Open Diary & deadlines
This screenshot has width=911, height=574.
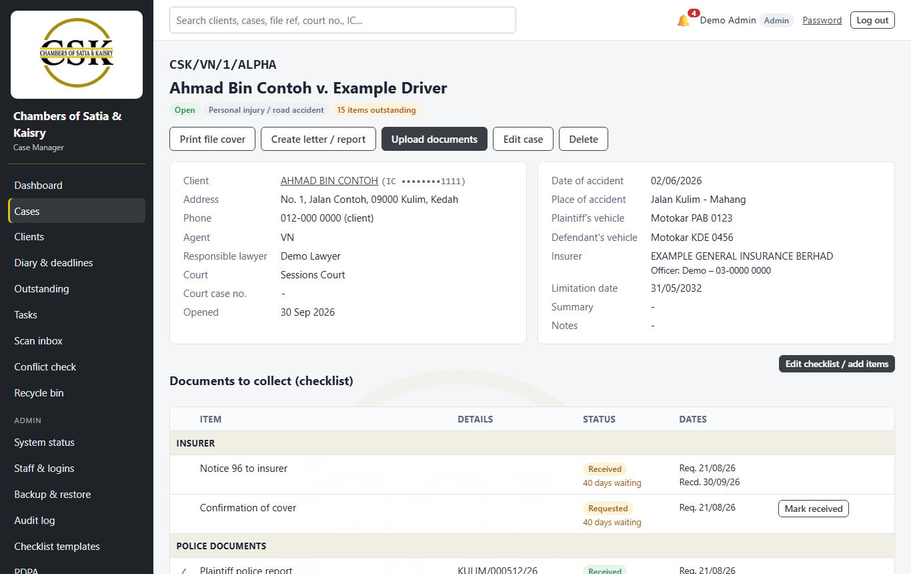pos(77,263)
